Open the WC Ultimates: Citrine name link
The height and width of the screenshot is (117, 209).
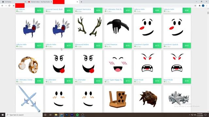[x=25, y=80]
